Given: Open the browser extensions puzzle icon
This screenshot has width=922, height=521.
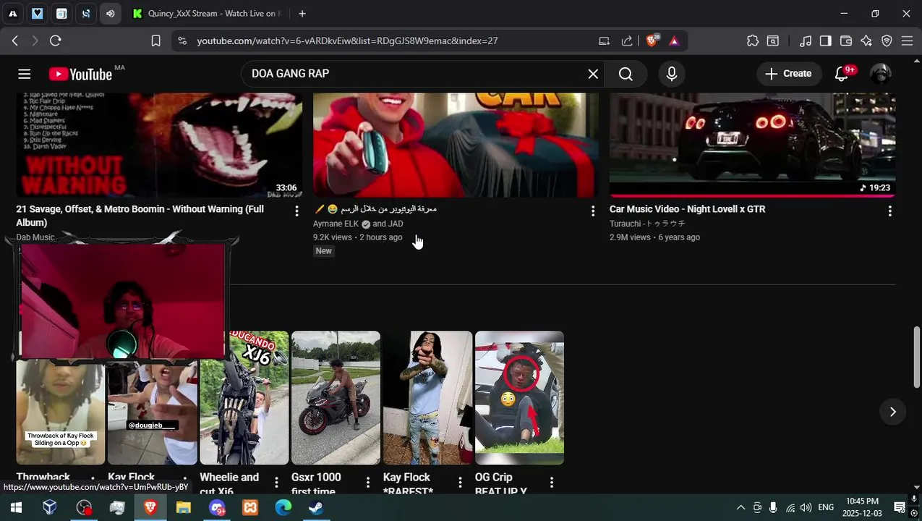Looking at the screenshot, I should pyautogui.click(x=753, y=41).
